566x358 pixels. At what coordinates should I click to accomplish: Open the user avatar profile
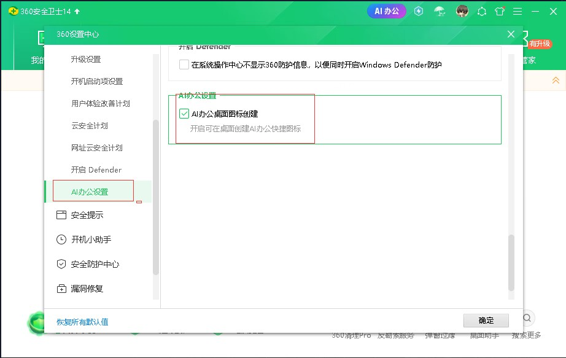point(462,11)
